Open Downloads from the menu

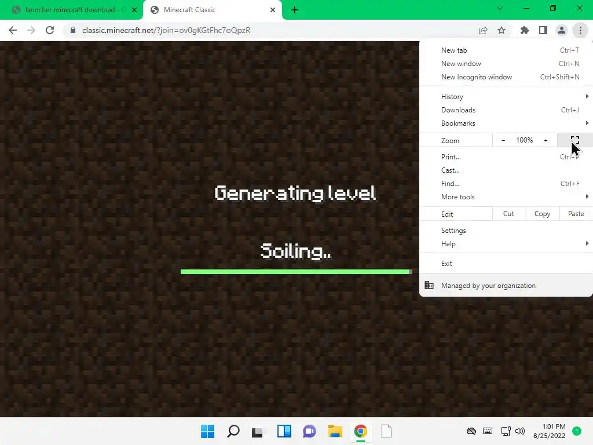point(506,110)
